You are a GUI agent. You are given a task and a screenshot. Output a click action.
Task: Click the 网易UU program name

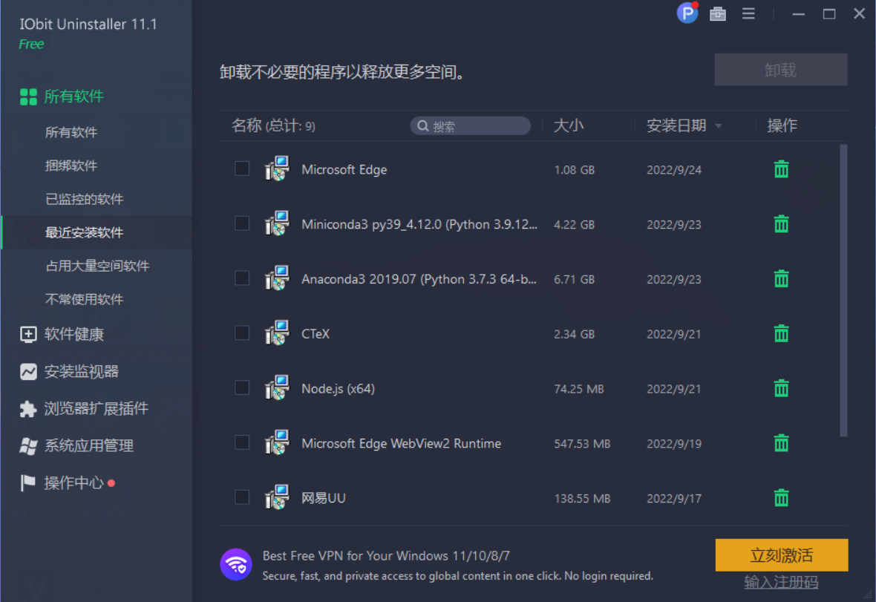[324, 497]
